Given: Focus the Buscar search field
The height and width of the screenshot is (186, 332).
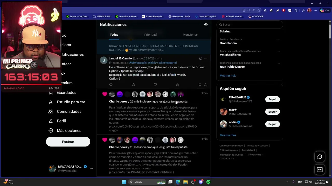Looking at the screenshot, I should (250, 25).
